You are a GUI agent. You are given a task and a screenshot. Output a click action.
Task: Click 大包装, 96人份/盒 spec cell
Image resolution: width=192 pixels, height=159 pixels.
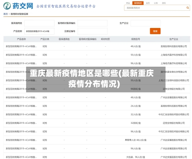pos(136,157)
